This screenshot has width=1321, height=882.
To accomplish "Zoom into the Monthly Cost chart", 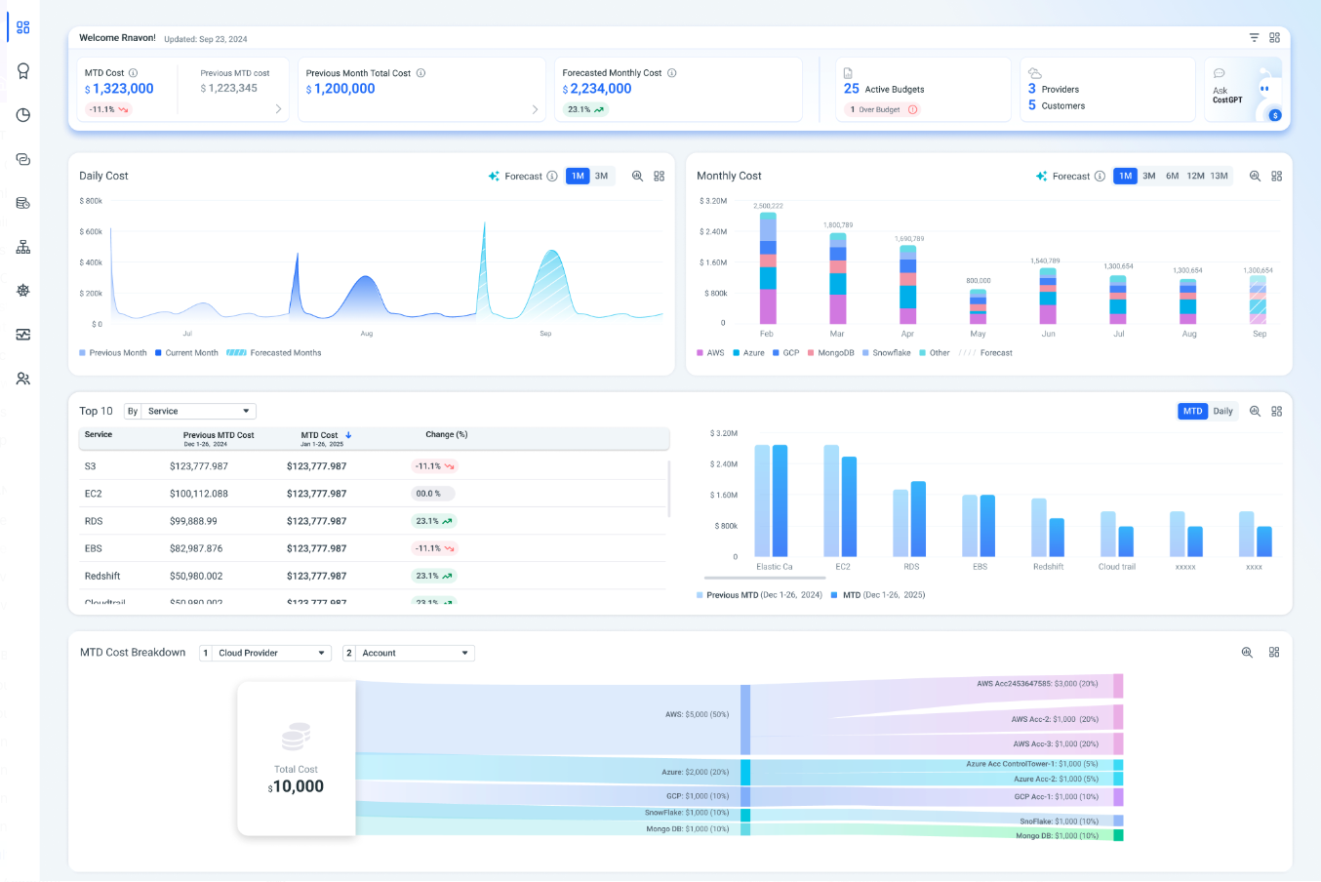I will (1255, 176).
